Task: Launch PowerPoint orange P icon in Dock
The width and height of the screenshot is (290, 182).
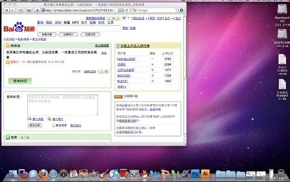Action: point(165,174)
